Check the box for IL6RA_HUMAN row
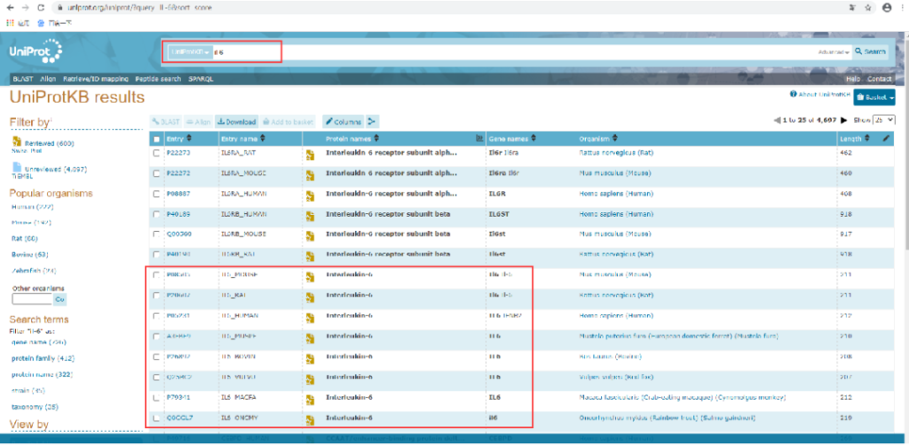The image size is (909, 445). click(156, 194)
